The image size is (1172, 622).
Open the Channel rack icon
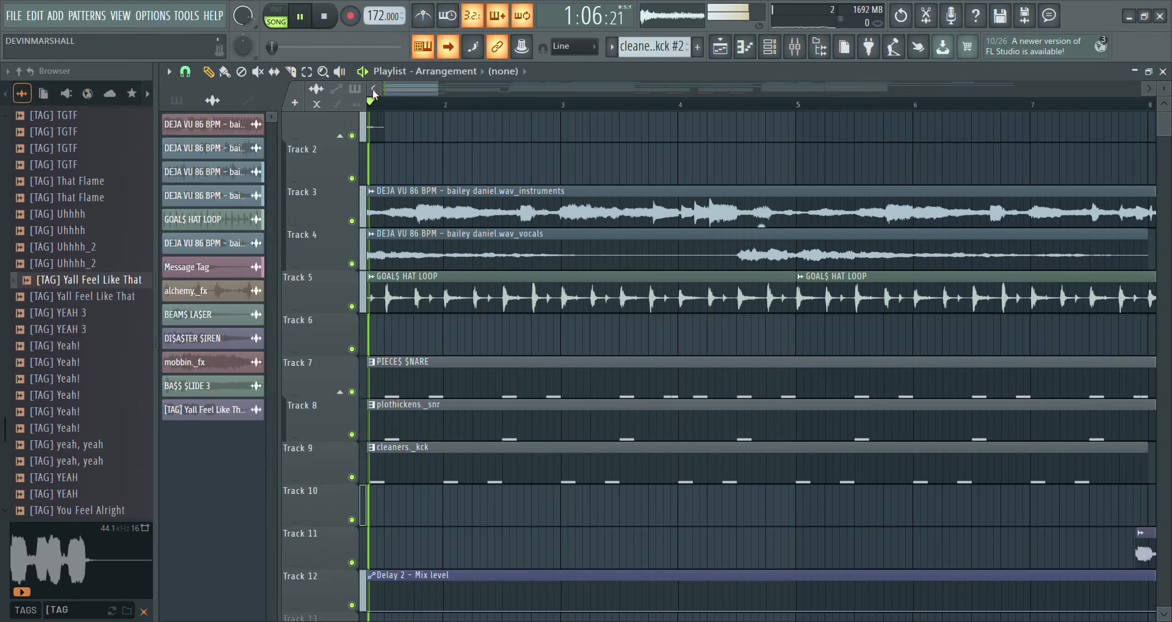[x=770, y=47]
